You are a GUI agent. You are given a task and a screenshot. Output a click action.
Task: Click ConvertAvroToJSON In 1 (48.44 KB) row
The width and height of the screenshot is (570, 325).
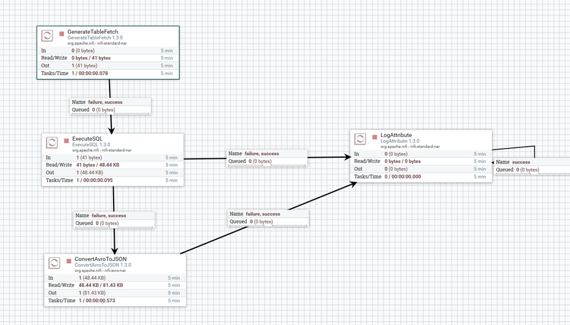coord(115,278)
